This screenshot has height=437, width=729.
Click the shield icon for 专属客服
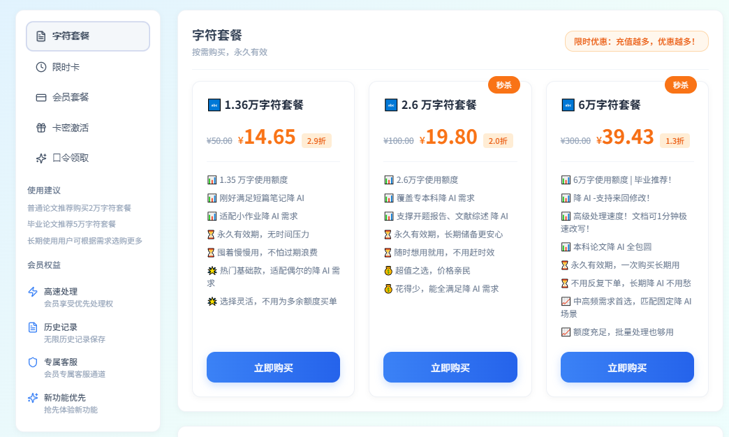tap(33, 362)
